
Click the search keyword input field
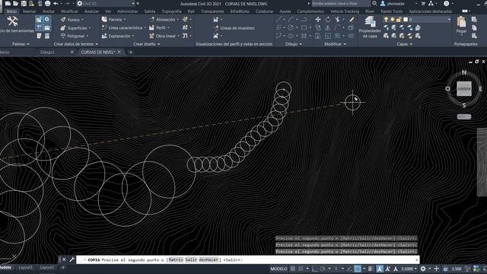[340, 3]
